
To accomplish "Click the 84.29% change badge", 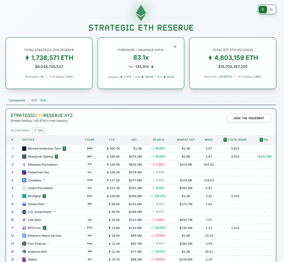I will pyautogui.click(x=158, y=149).
